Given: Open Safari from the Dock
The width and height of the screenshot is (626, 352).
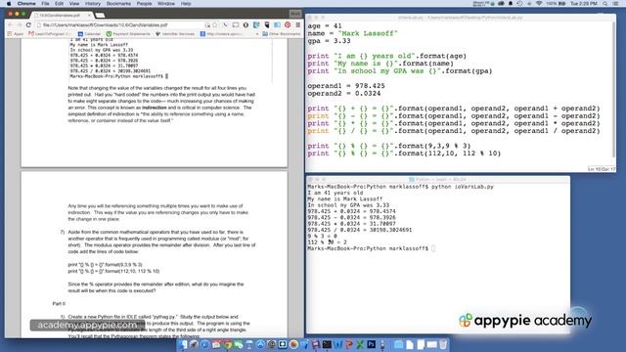Looking at the screenshot, I should point(205,344).
